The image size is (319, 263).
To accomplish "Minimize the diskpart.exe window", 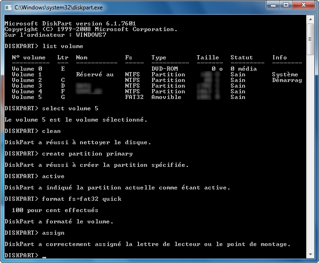I will pyautogui.click(x=273, y=5).
